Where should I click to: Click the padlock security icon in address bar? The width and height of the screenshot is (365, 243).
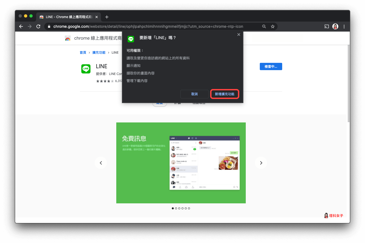click(49, 26)
